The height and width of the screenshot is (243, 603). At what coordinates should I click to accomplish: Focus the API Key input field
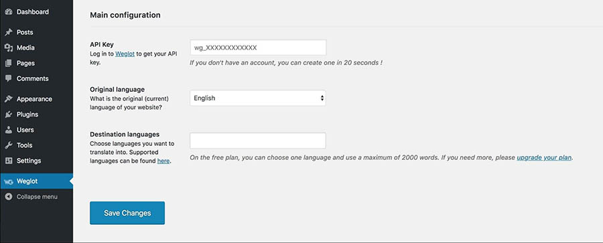pos(258,48)
